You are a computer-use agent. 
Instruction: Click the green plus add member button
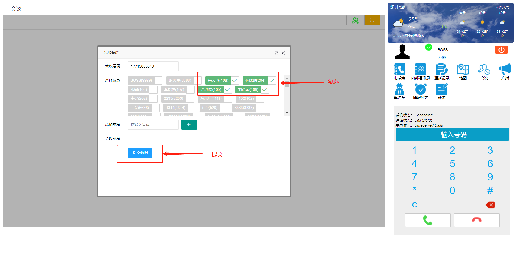coord(189,125)
